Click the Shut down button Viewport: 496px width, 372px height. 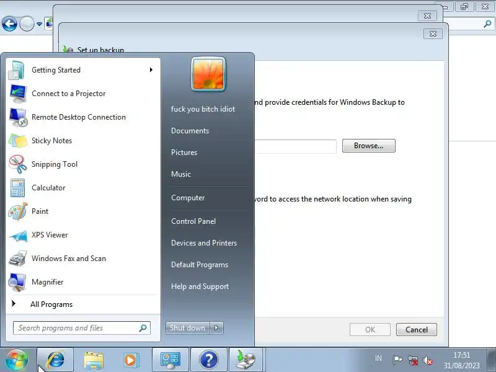(188, 328)
